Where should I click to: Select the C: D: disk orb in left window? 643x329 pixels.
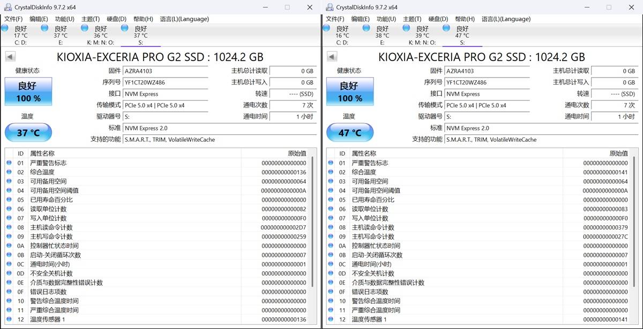5,28
